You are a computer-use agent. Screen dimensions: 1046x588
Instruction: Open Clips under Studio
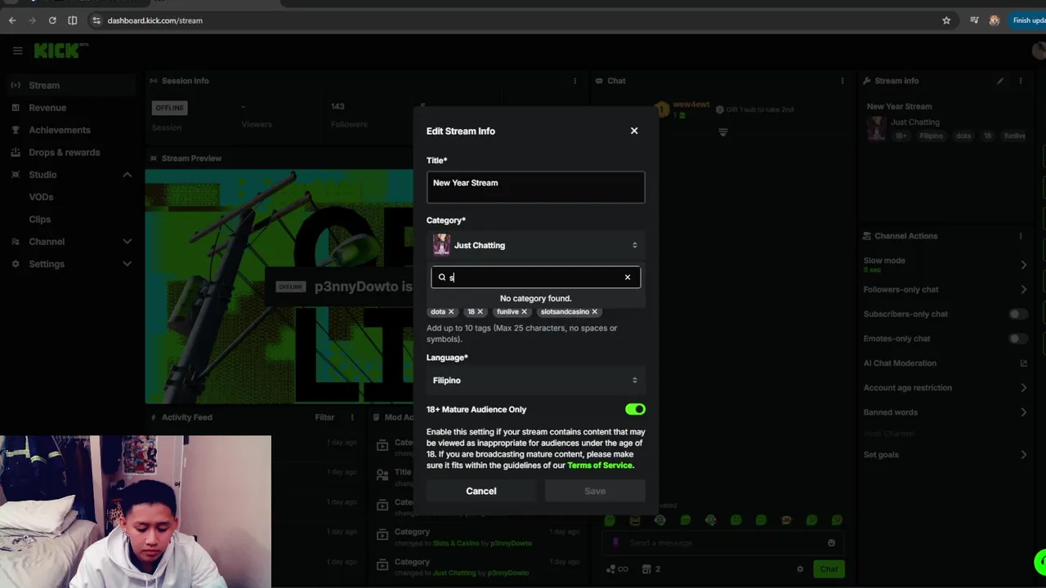point(39,220)
